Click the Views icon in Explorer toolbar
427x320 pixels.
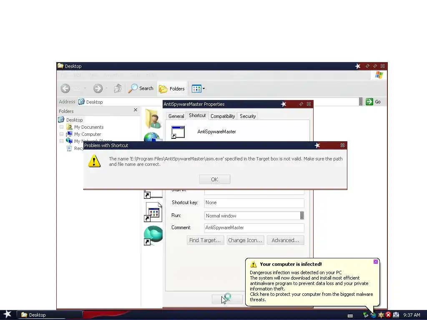point(196,88)
